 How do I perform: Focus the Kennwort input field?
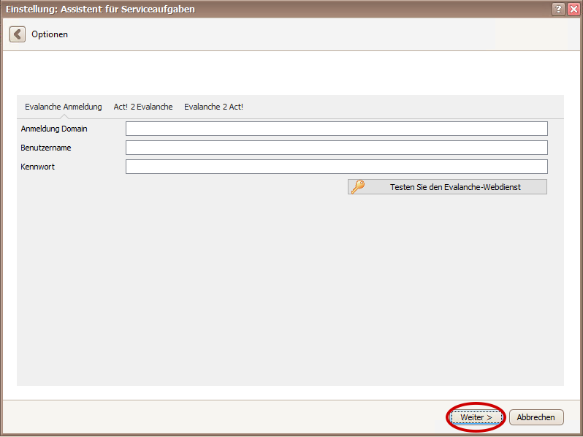[x=337, y=167]
